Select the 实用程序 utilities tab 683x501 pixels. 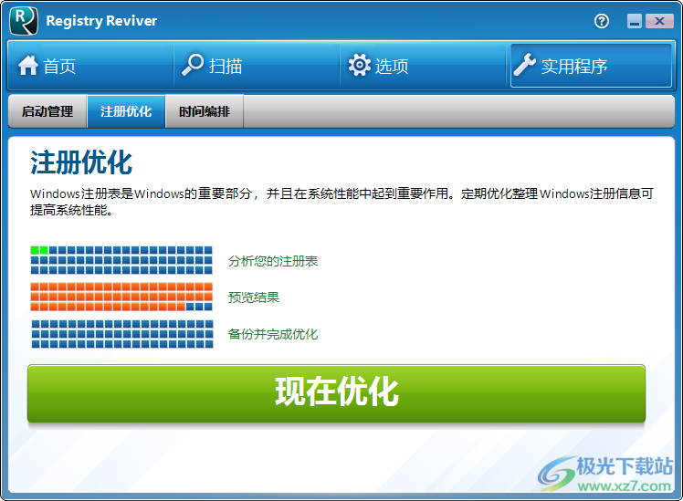click(x=591, y=66)
